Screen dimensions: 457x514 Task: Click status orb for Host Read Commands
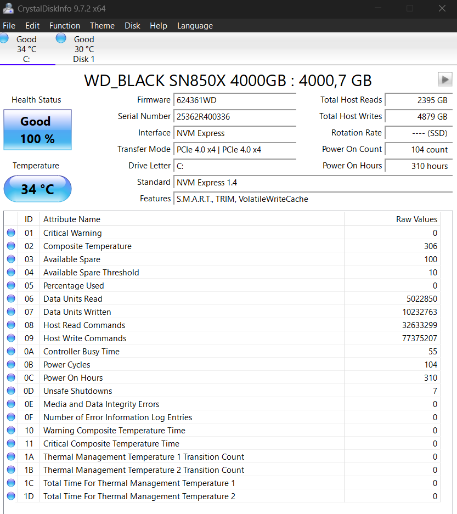11,325
